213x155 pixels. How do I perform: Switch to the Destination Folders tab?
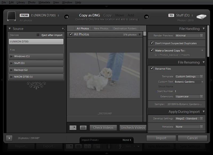pos(125,29)
